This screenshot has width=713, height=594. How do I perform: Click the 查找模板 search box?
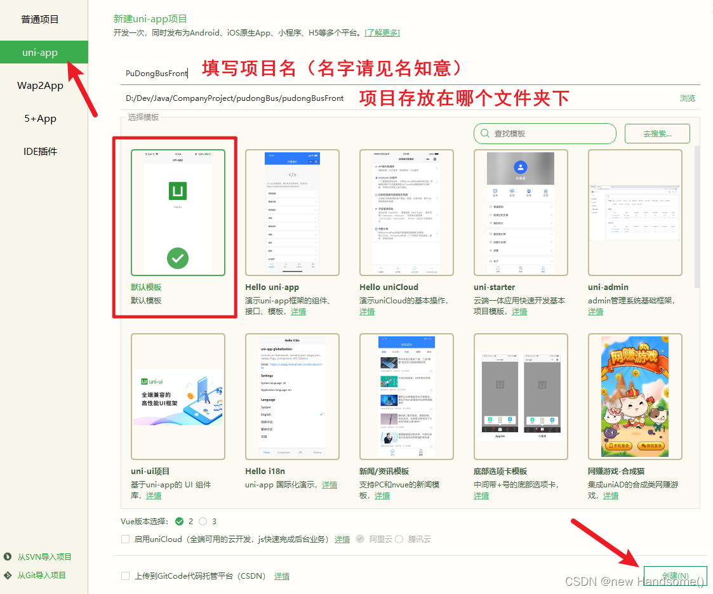point(545,134)
